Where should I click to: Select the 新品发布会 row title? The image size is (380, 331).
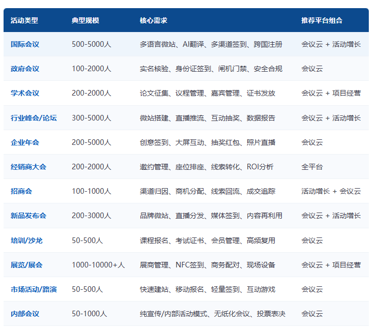pos(28,216)
